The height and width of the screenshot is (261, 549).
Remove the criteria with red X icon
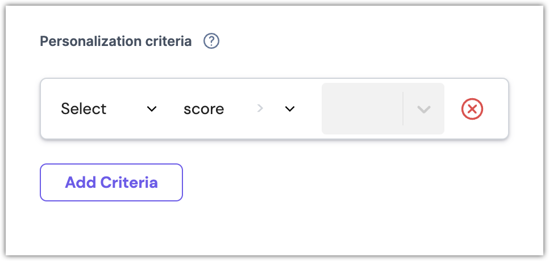pos(472,109)
